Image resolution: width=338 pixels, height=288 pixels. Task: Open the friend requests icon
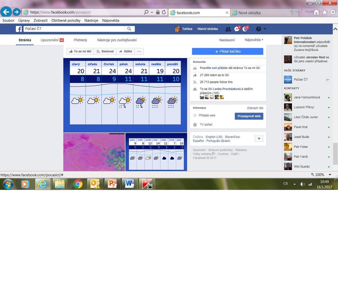tap(228, 29)
